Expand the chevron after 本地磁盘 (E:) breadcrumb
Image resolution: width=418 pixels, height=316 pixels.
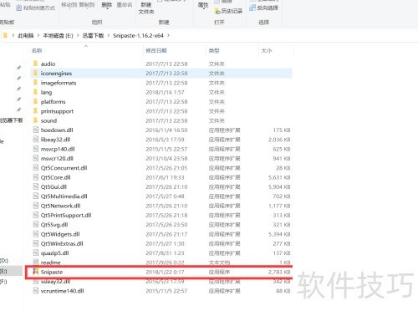pyautogui.click(x=78, y=36)
